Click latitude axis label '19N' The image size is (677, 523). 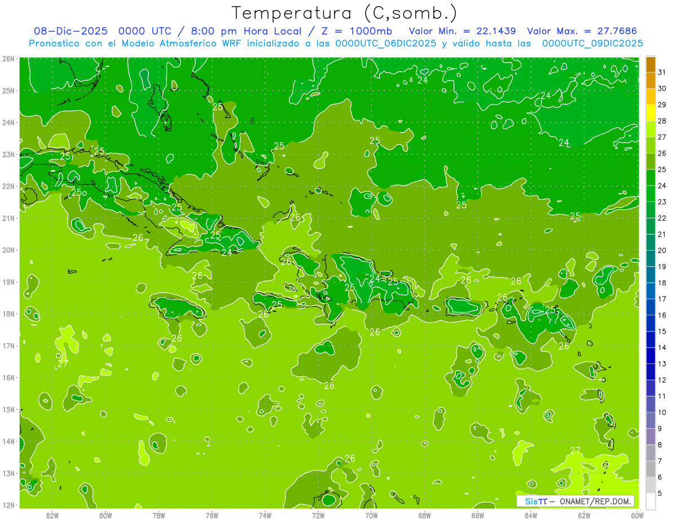8,282
